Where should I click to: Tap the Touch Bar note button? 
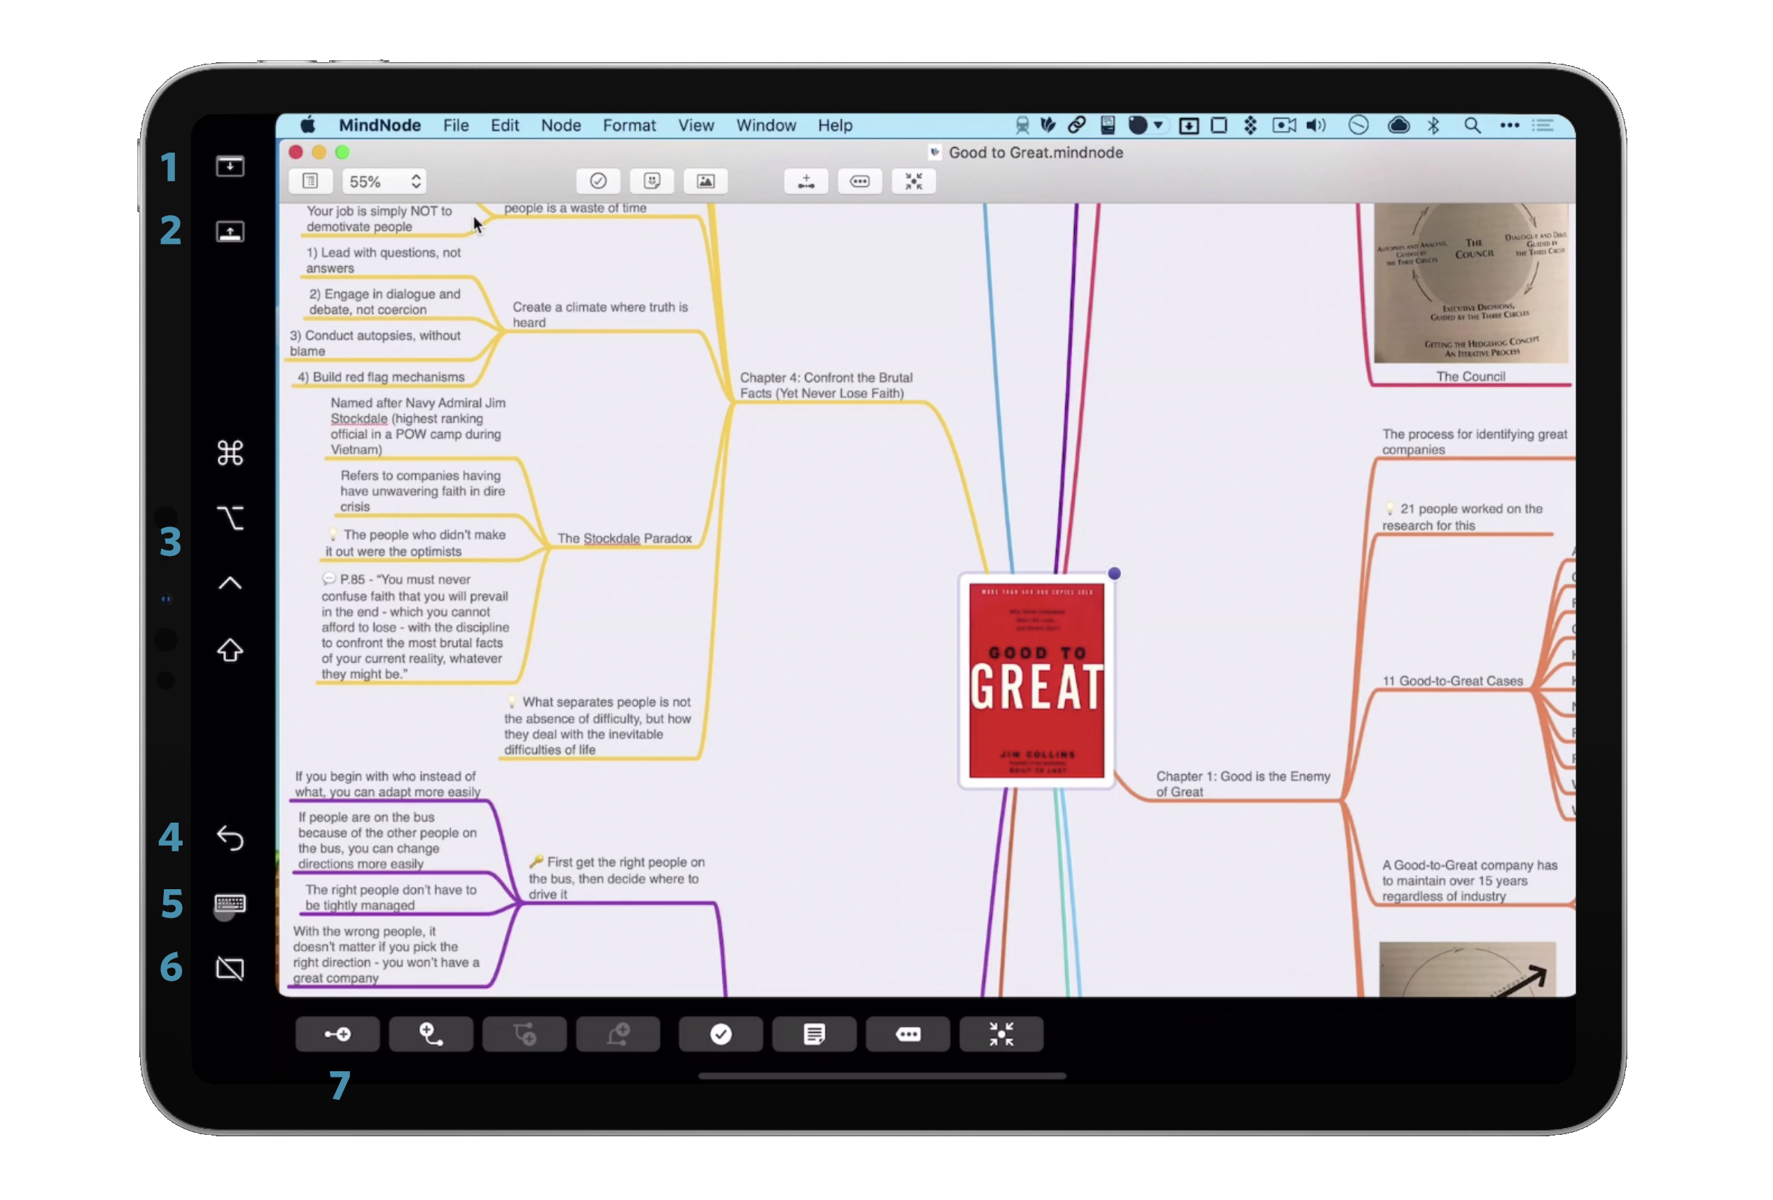[814, 1033]
